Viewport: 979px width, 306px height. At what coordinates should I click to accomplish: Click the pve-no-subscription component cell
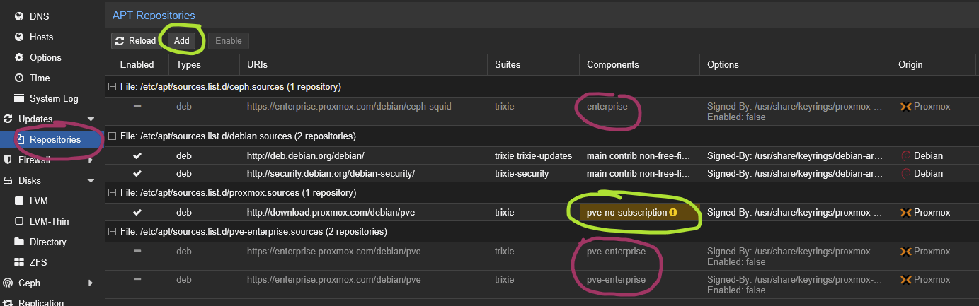click(639, 212)
